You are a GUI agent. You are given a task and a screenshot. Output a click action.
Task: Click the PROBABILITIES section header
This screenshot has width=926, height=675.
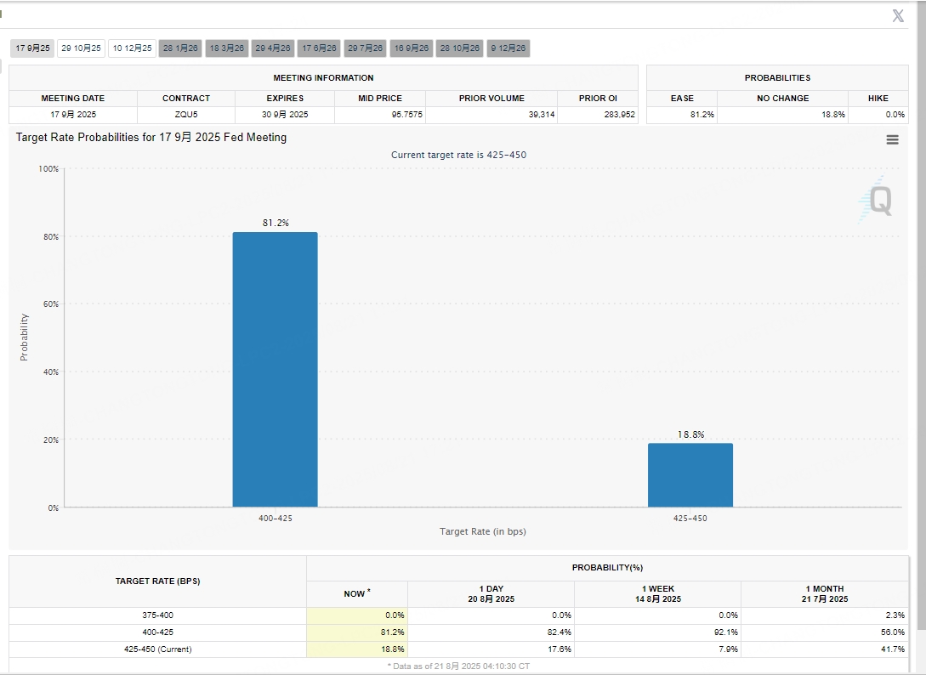click(x=777, y=78)
